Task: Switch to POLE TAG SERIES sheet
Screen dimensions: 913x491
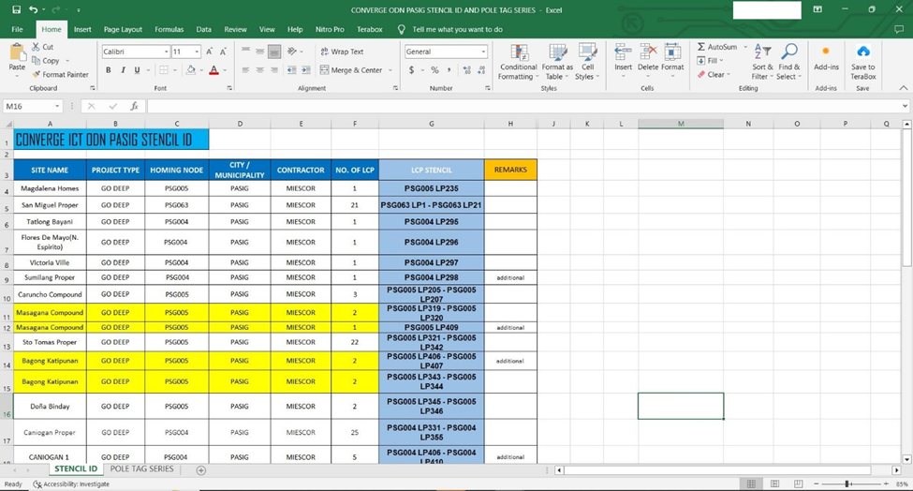Action: (141, 469)
